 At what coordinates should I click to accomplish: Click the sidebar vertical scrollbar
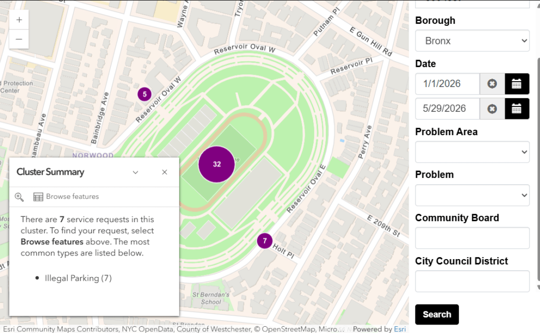point(538,169)
